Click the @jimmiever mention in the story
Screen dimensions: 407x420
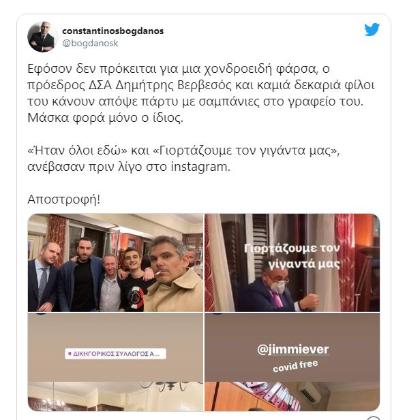point(292,349)
